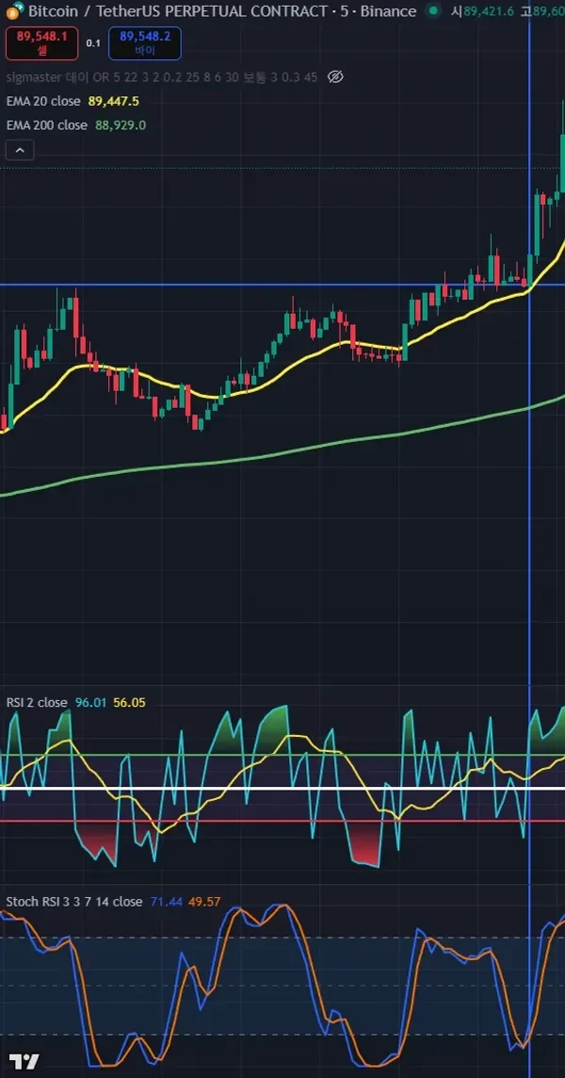
Task: Click the Bitcoin symbol logo icon
Action: (x=15, y=11)
